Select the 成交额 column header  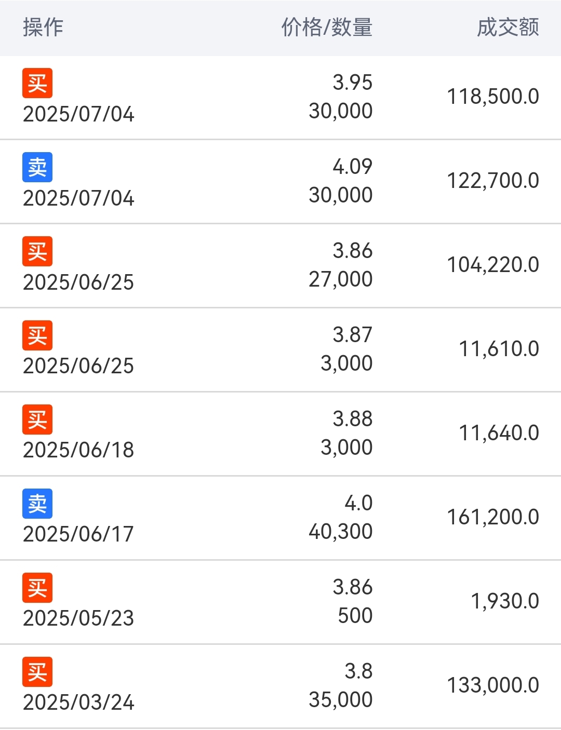point(508,27)
